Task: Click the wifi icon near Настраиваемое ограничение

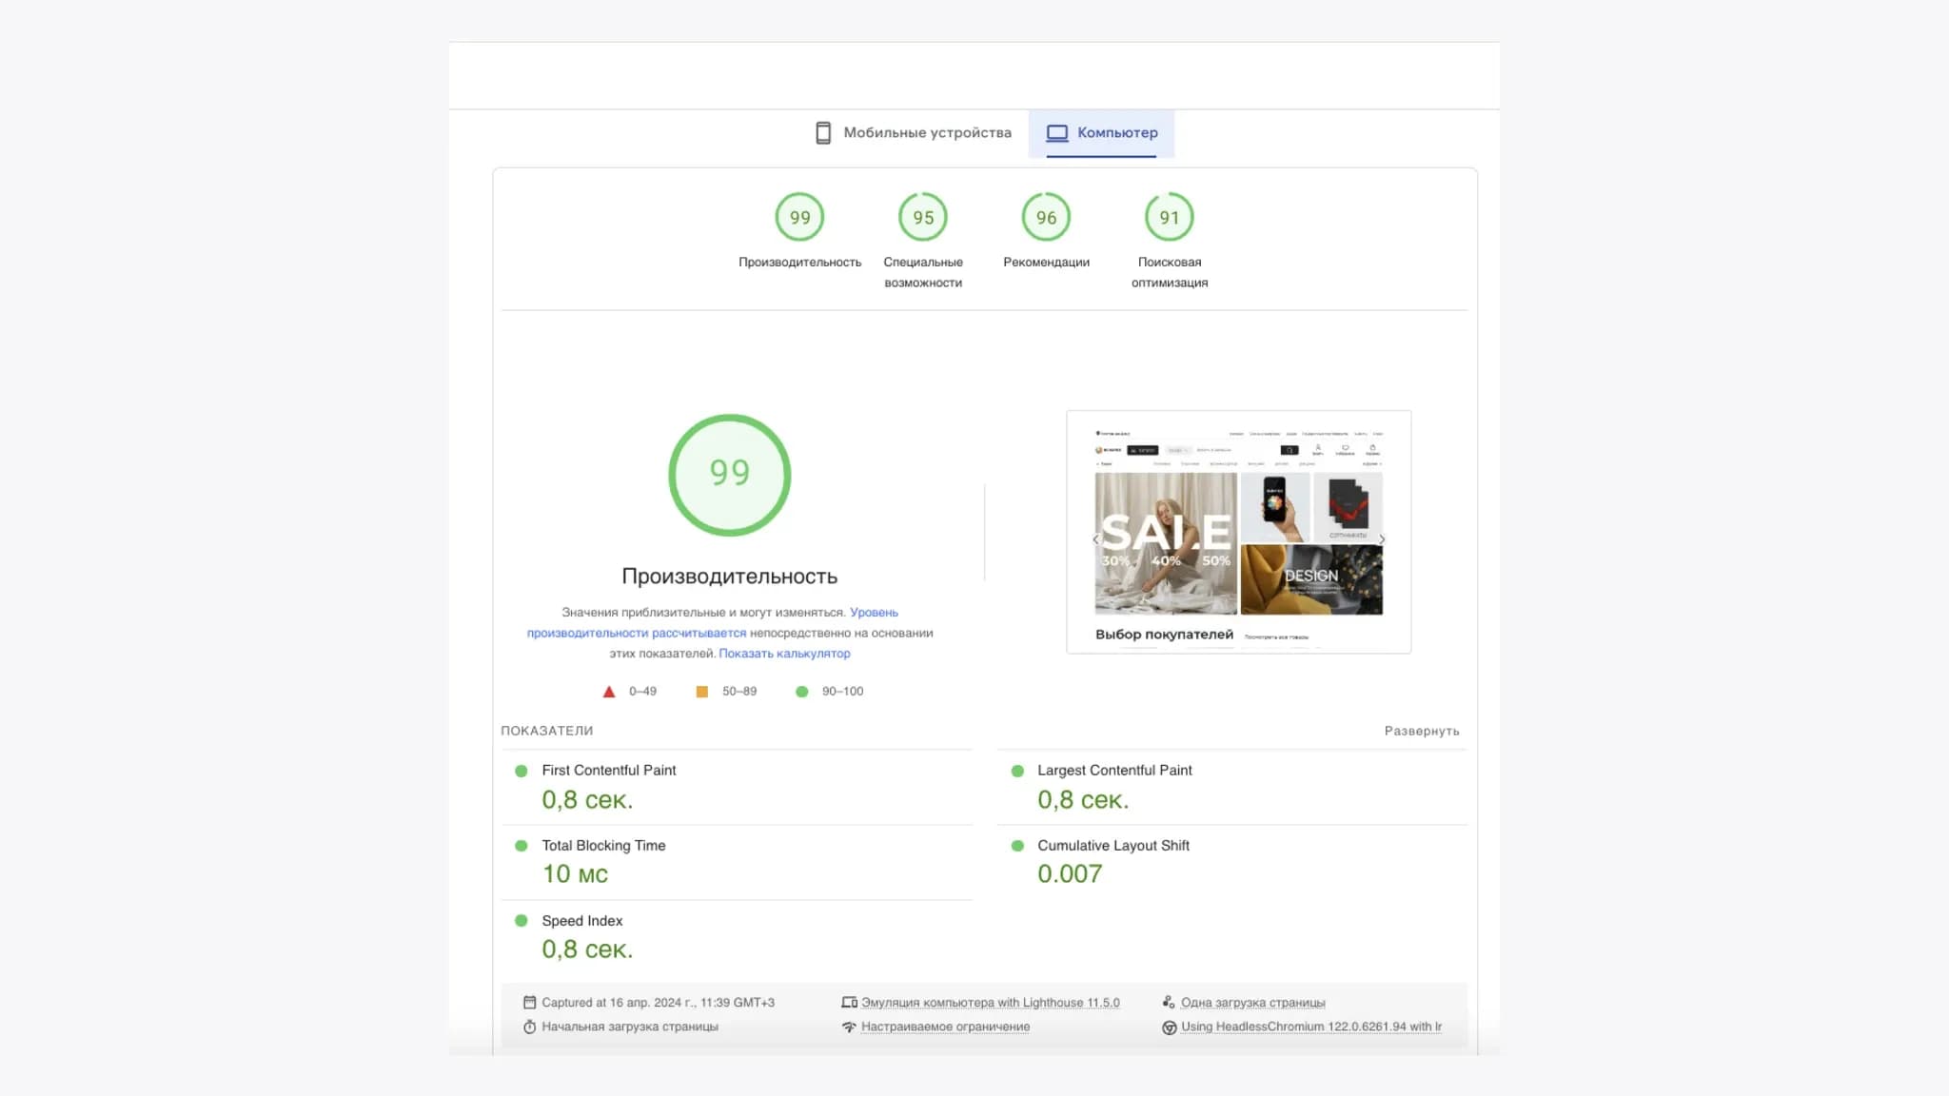Action: point(849,1027)
